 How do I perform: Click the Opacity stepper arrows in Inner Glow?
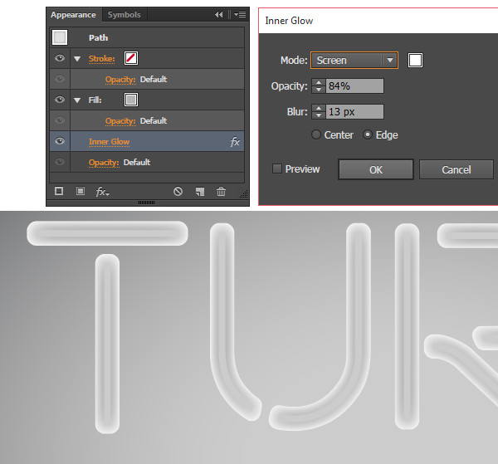click(319, 85)
